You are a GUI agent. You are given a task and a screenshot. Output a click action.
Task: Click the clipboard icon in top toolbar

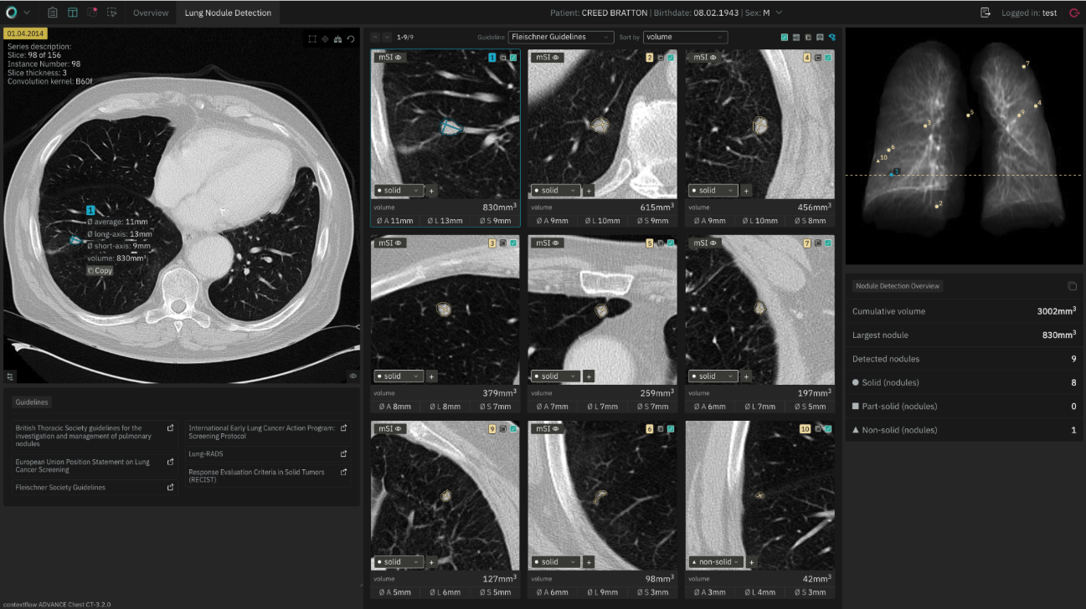click(x=53, y=13)
